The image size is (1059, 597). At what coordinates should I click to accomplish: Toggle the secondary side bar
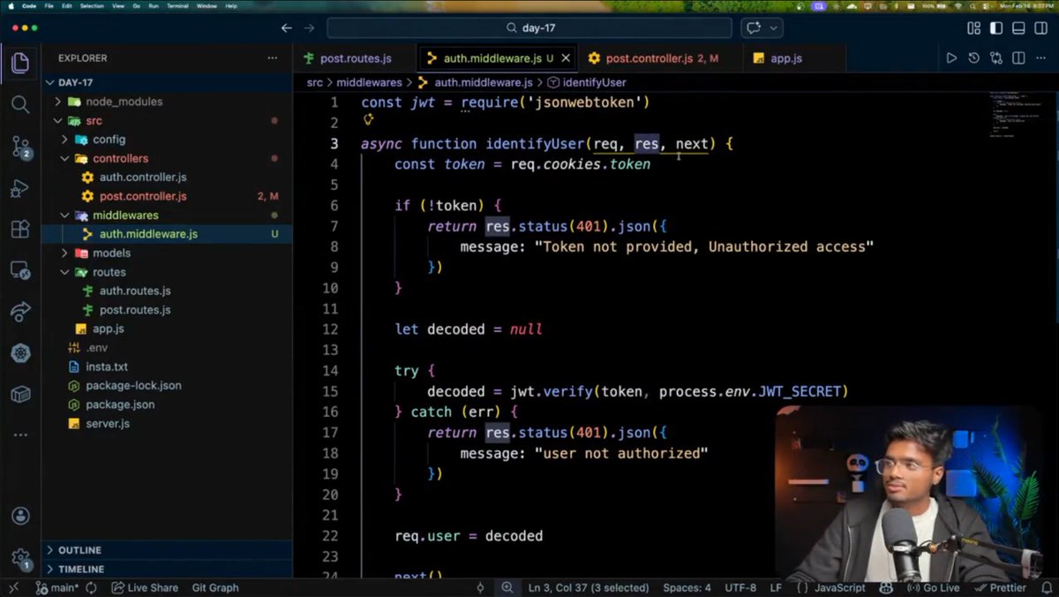click(x=1040, y=28)
